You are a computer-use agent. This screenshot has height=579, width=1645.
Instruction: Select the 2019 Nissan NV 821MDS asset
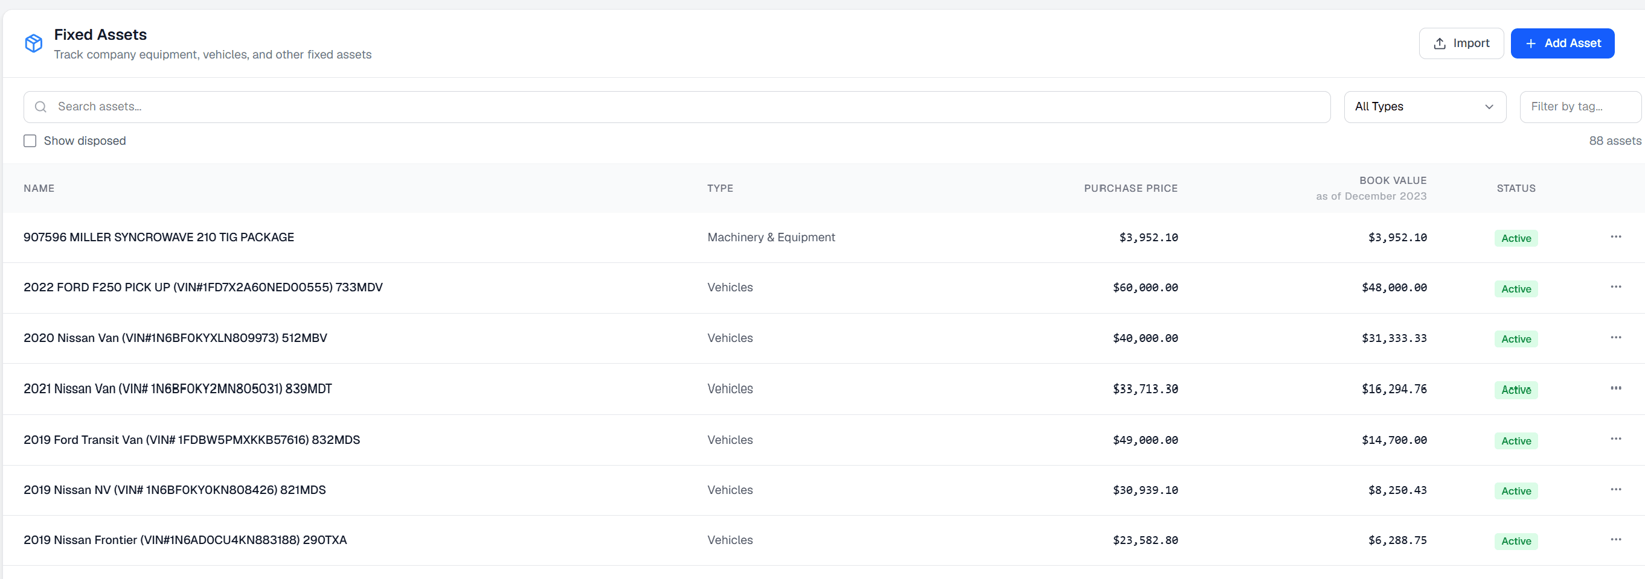[175, 490]
